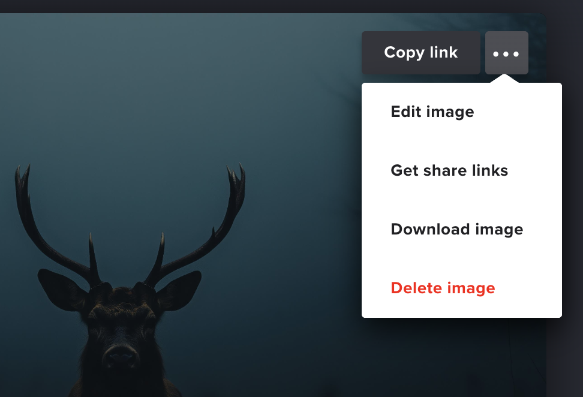Screen dimensions: 583x397
Task: Choose Get share links option
Action: 449,170
